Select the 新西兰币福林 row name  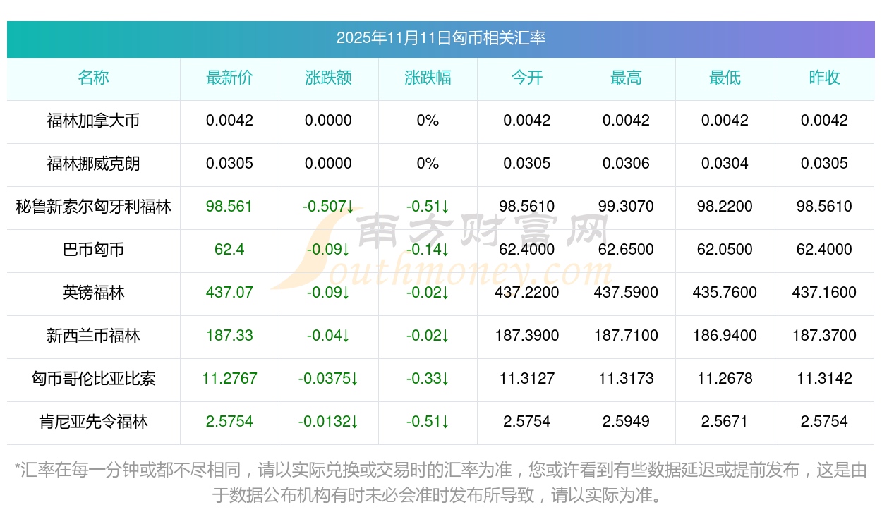coord(93,336)
